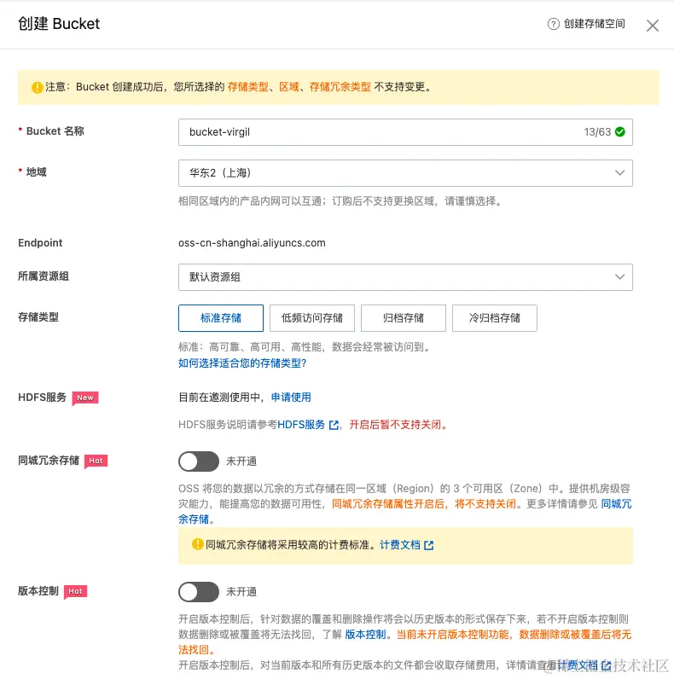Close the 创建 Bucket dialog
674x679 pixels.
(653, 26)
